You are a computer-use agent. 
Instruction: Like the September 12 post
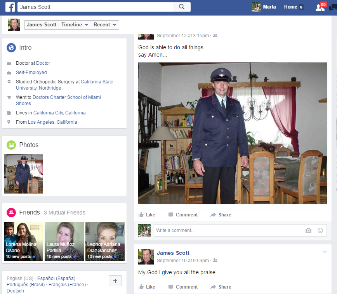147,214
